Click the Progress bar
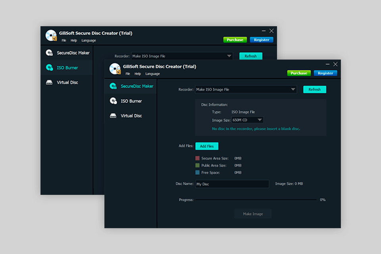This screenshot has width=381, height=254. click(256, 200)
